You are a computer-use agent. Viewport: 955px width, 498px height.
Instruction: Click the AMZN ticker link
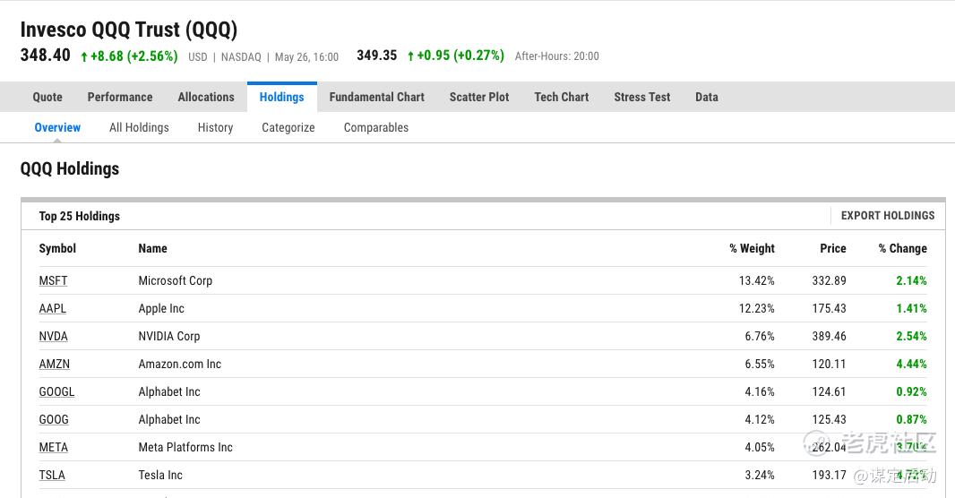tap(54, 364)
